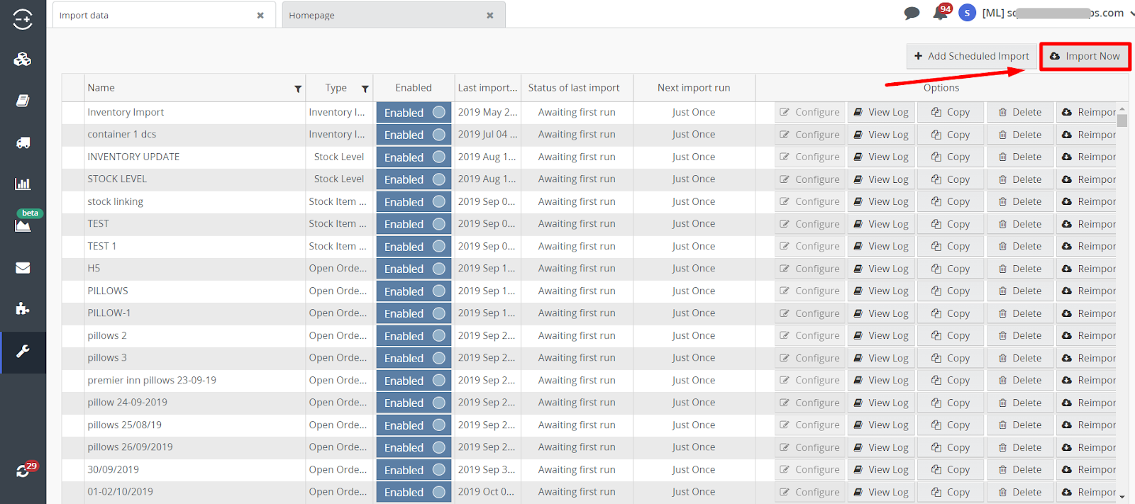The image size is (1135, 504).
Task: Sort by Status of last import header
Action: [x=577, y=88]
